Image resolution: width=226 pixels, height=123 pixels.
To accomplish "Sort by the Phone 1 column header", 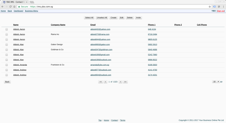I will click(x=152, y=25).
